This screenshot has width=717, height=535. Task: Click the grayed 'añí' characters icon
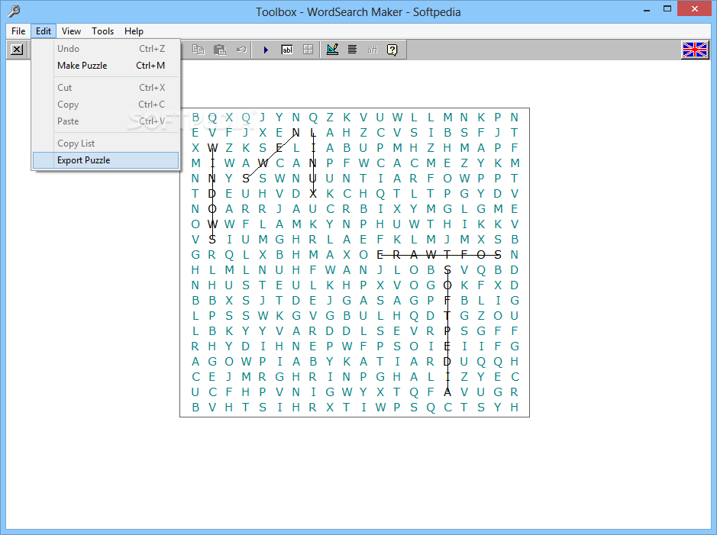pyautogui.click(x=372, y=50)
